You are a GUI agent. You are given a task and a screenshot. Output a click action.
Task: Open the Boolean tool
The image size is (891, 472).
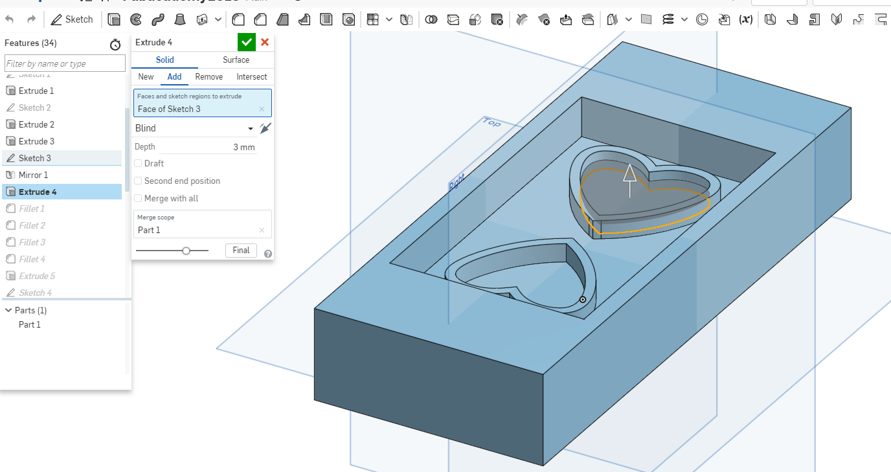(431, 19)
